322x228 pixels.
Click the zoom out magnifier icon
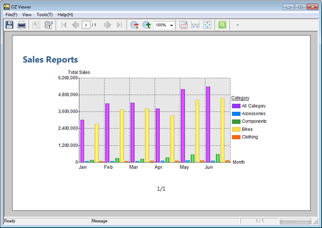pyautogui.click(x=135, y=25)
